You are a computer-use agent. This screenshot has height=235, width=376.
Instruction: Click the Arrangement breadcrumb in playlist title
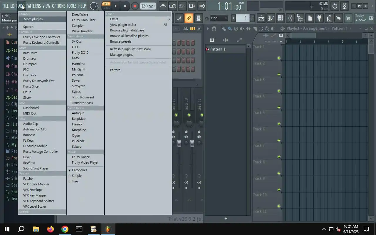click(315, 28)
